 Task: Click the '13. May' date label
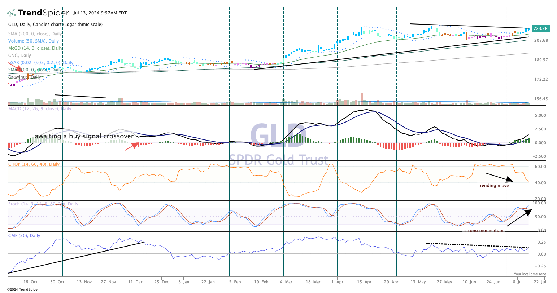point(418,282)
